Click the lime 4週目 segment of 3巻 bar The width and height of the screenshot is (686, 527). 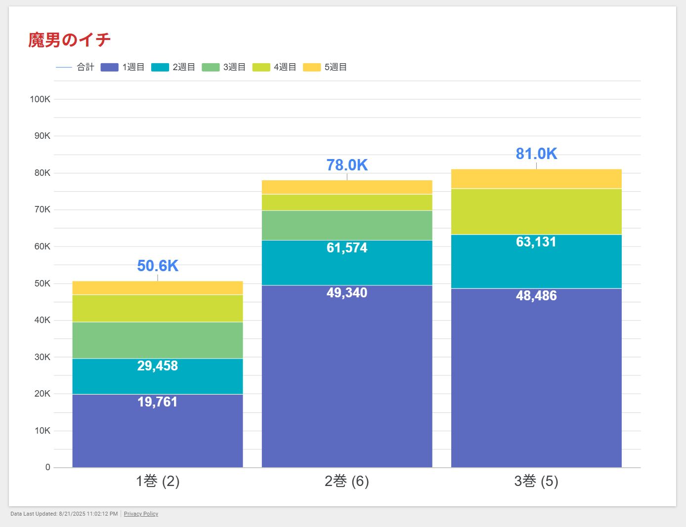coord(536,212)
